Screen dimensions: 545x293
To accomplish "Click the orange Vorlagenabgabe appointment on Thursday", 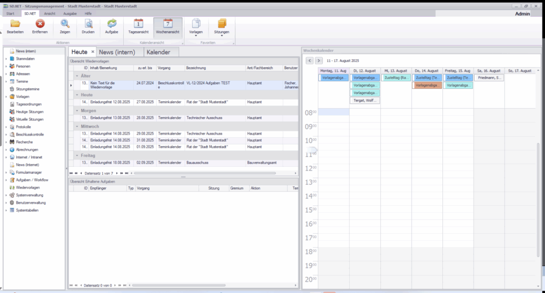I will click(427, 85).
